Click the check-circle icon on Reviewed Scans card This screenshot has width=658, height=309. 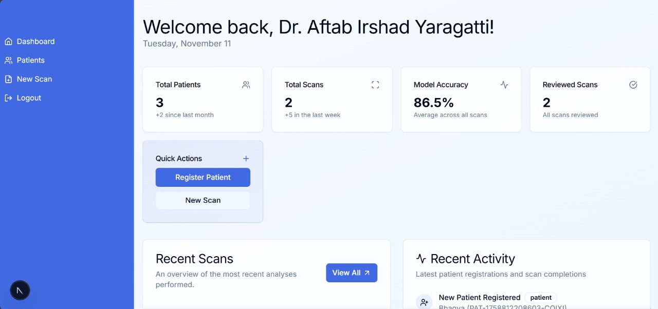pos(633,85)
